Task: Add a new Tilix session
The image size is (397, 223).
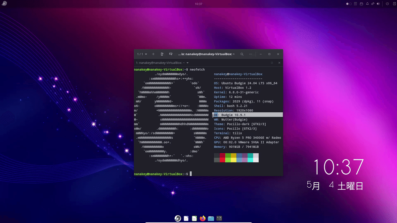Action: tap(153, 54)
